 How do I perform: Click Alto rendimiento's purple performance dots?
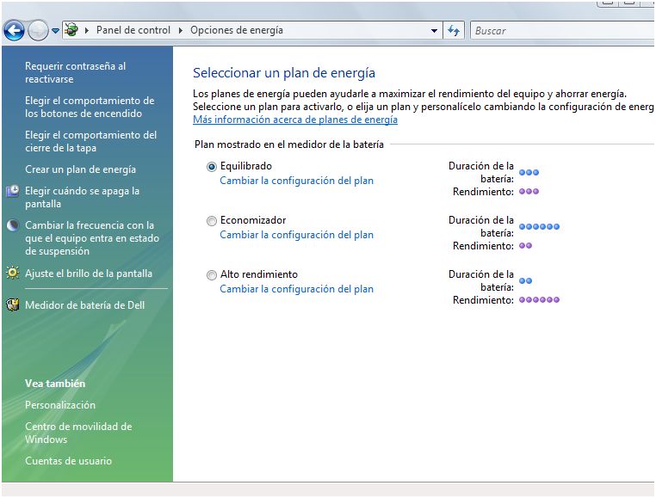[x=539, y=300]
